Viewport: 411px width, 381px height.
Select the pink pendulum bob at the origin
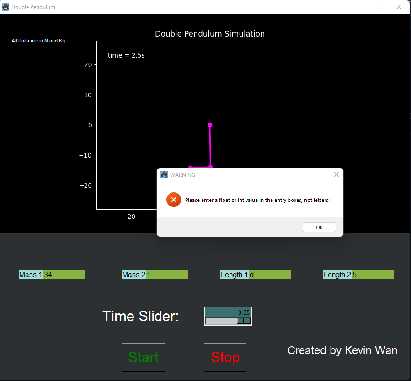pyautogui.click(x=210, y=125)
